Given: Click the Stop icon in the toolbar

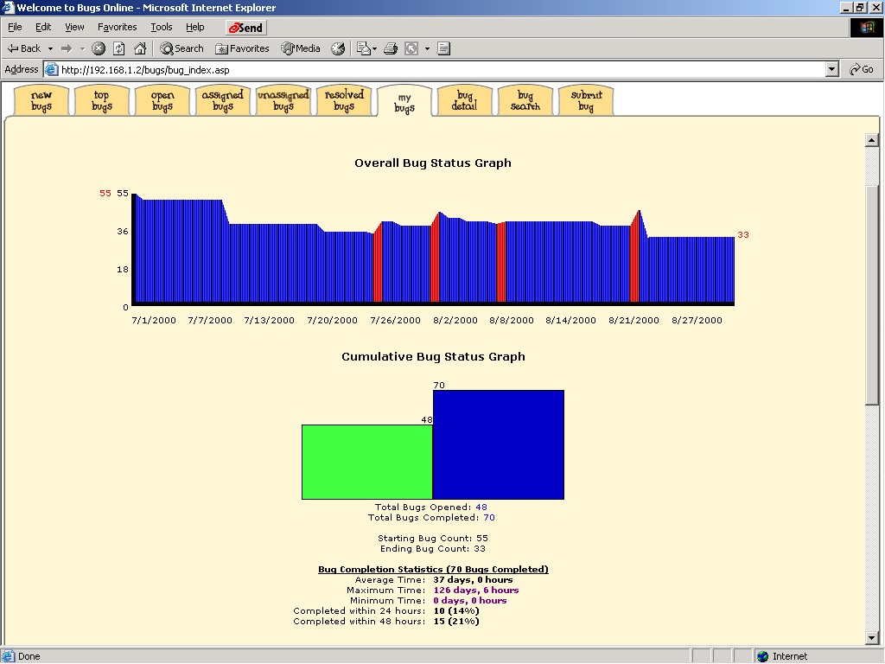Looking at the screenshot, I should 99,48.
